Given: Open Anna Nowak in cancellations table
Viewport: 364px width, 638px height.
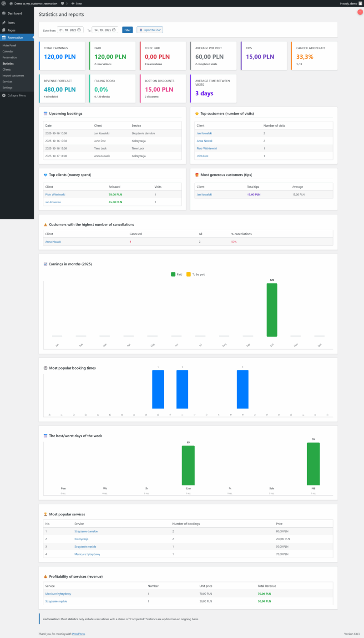Looking at the screenshot, I should (x=52, y=242).
